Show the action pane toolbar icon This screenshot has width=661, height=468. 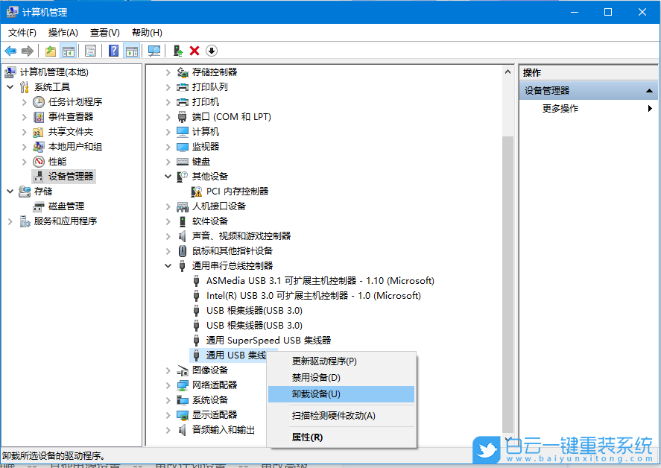(x=131, y=51)
